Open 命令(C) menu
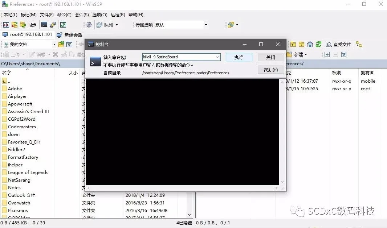 (x=64, y=15)
